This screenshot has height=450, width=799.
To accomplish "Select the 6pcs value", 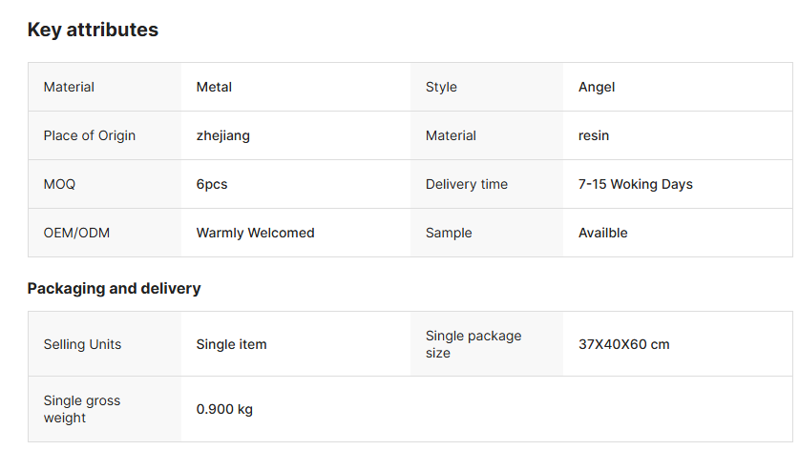I will (212, 184).
